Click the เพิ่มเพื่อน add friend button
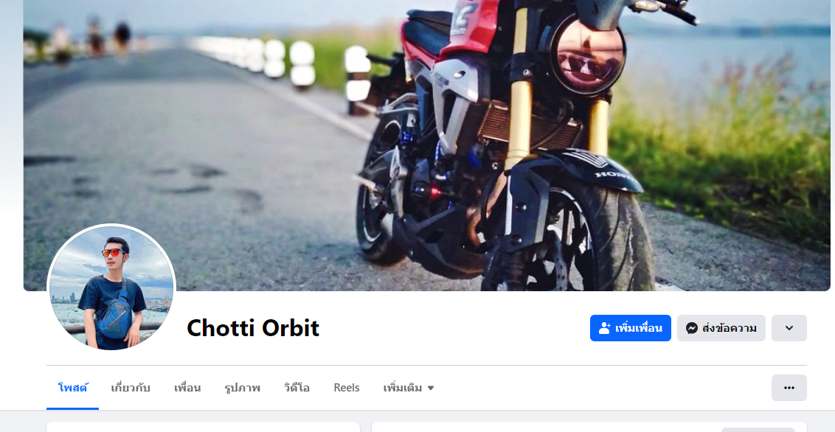 631,328
